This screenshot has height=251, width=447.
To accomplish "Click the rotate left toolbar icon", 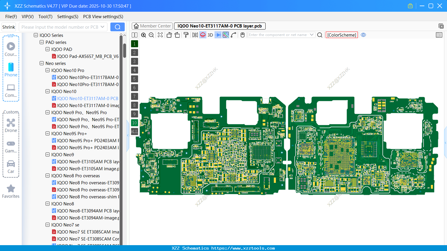I will pos(169,35).
